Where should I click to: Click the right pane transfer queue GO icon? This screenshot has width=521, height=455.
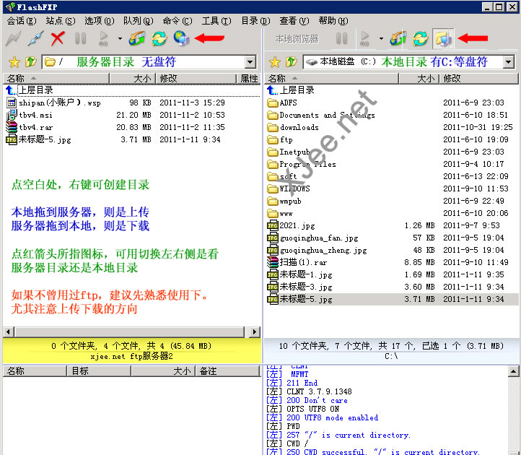364,39
